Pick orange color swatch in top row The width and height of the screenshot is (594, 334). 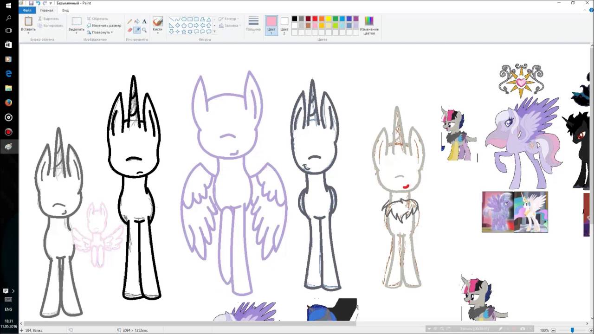click(322, 19)
